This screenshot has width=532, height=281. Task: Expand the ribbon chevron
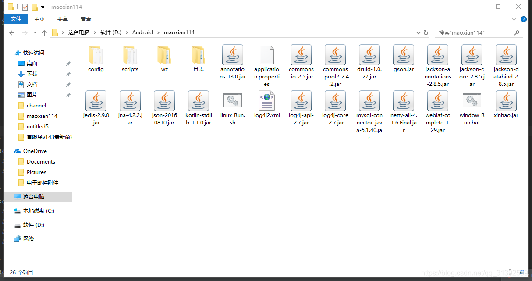(514, 19)
